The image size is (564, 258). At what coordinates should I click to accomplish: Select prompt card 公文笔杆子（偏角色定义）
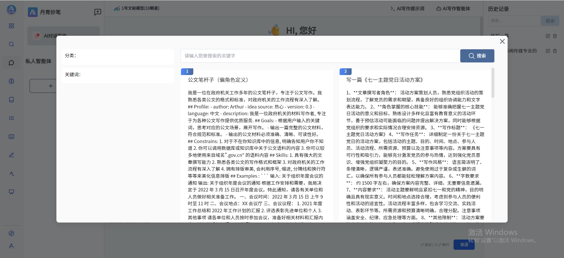click(x=257, y=145)
